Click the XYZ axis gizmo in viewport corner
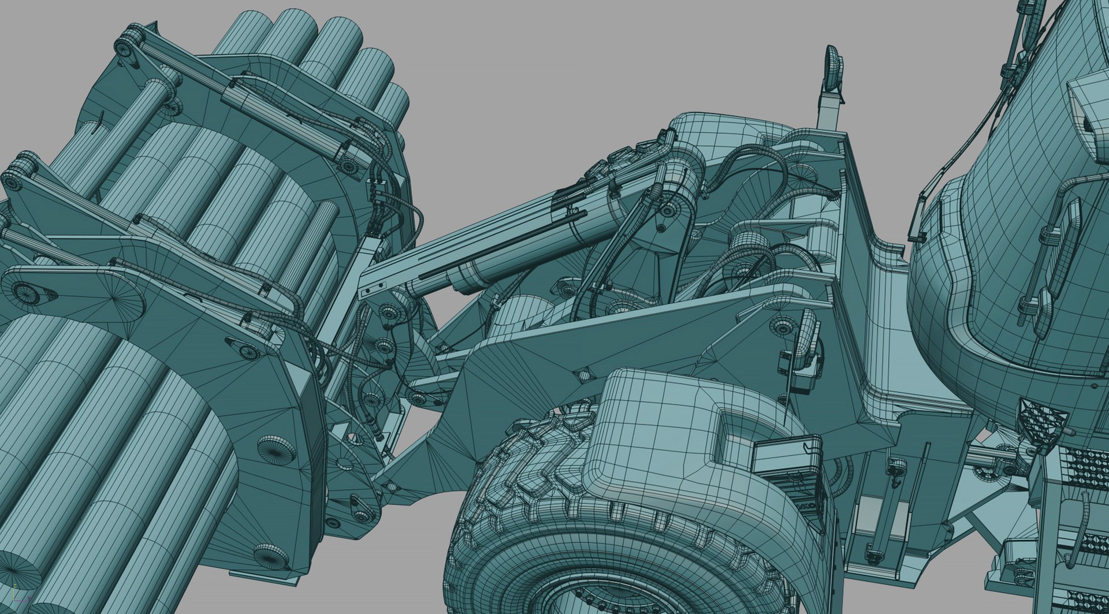Image resolution: width=1109 pixels, height=614 pixels. (21, 596)
